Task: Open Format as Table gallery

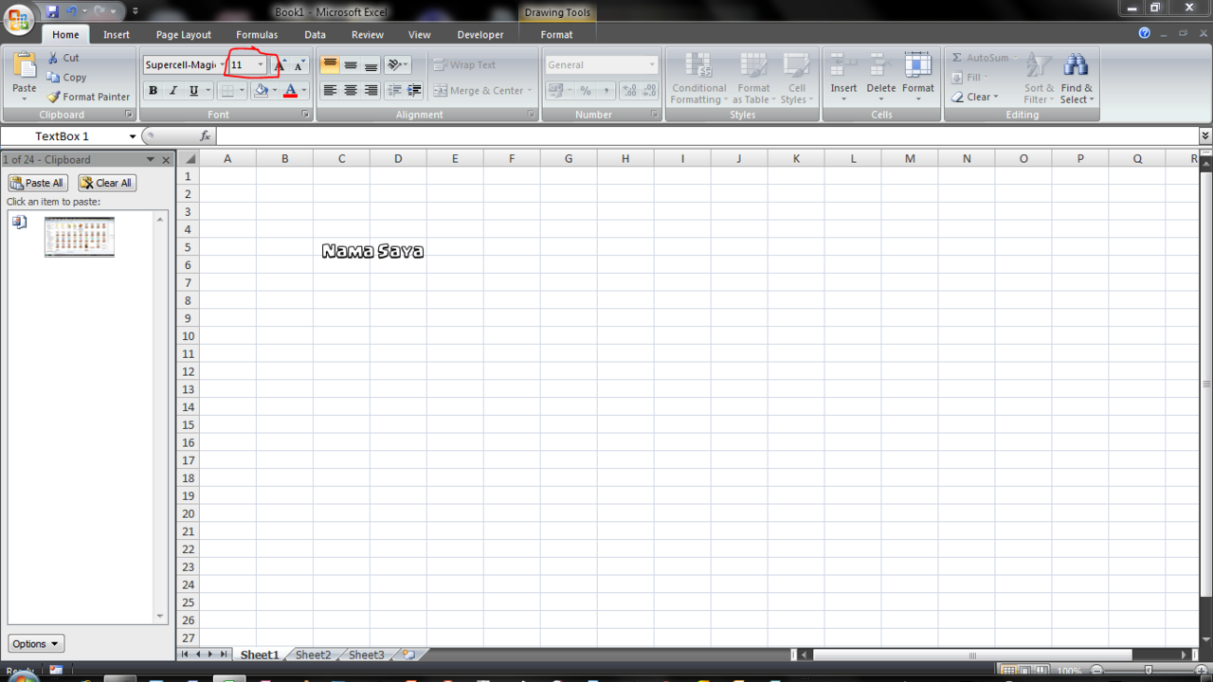Action: pos(754,79)
